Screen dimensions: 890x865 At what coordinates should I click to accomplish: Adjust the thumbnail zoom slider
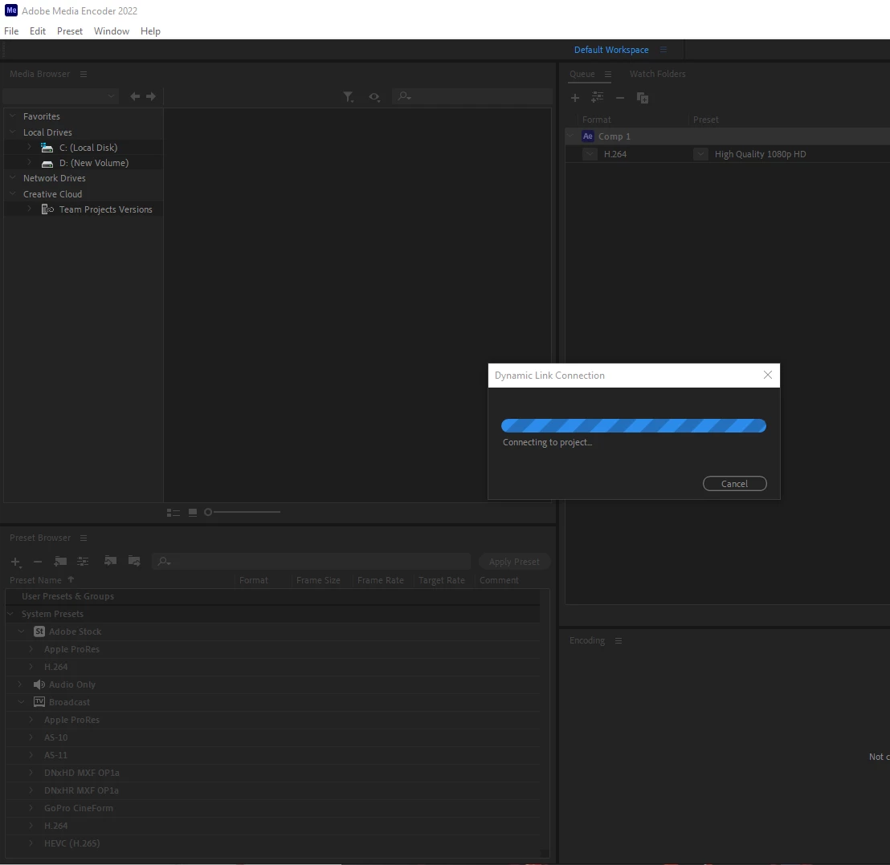(243, 513)
